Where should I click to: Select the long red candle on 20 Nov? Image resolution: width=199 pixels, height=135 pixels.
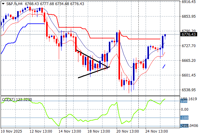[x=119, y=56]
